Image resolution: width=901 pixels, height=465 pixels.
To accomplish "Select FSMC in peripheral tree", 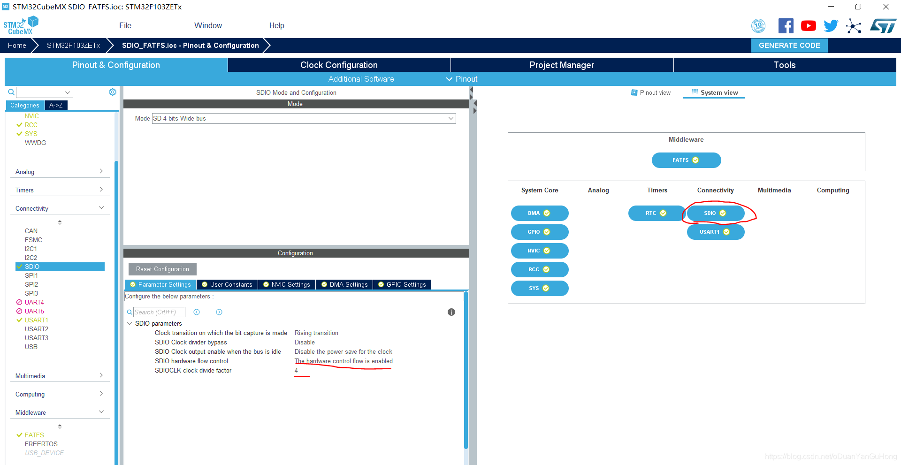I will (x=33, y=240).
